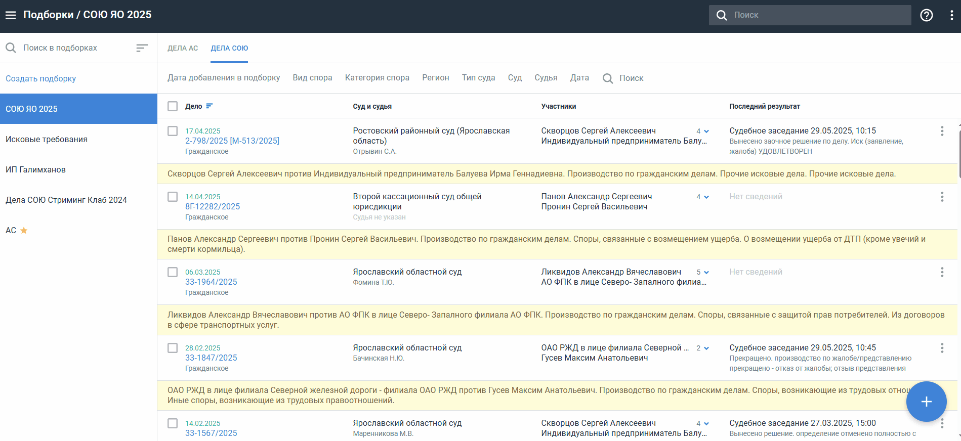Switch to the ДЕЛА АС tab

click(x=183, y=48)
